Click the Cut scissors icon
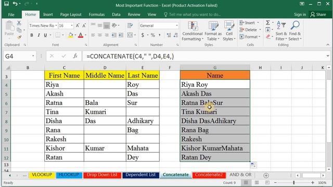 coord(19,23)
